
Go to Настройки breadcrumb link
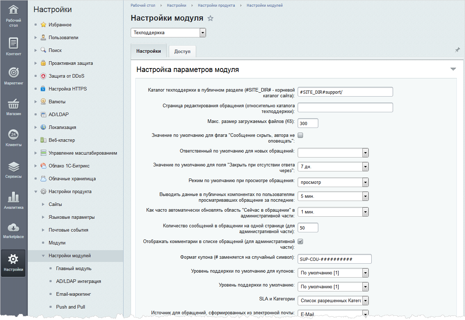pos(176,5)
